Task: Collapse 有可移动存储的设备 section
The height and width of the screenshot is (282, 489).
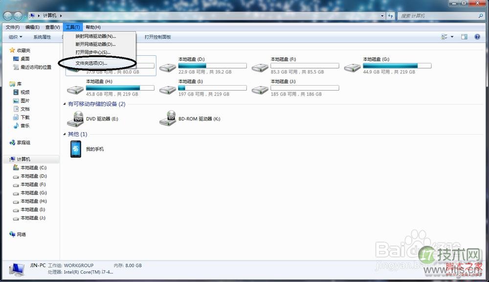Action: [x=65, y=104]
